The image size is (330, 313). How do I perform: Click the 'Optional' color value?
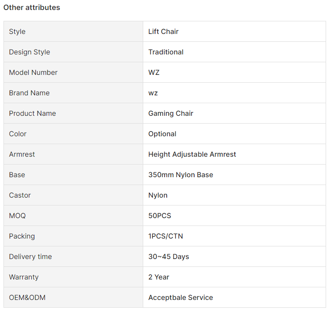click(x=162, y=134)
